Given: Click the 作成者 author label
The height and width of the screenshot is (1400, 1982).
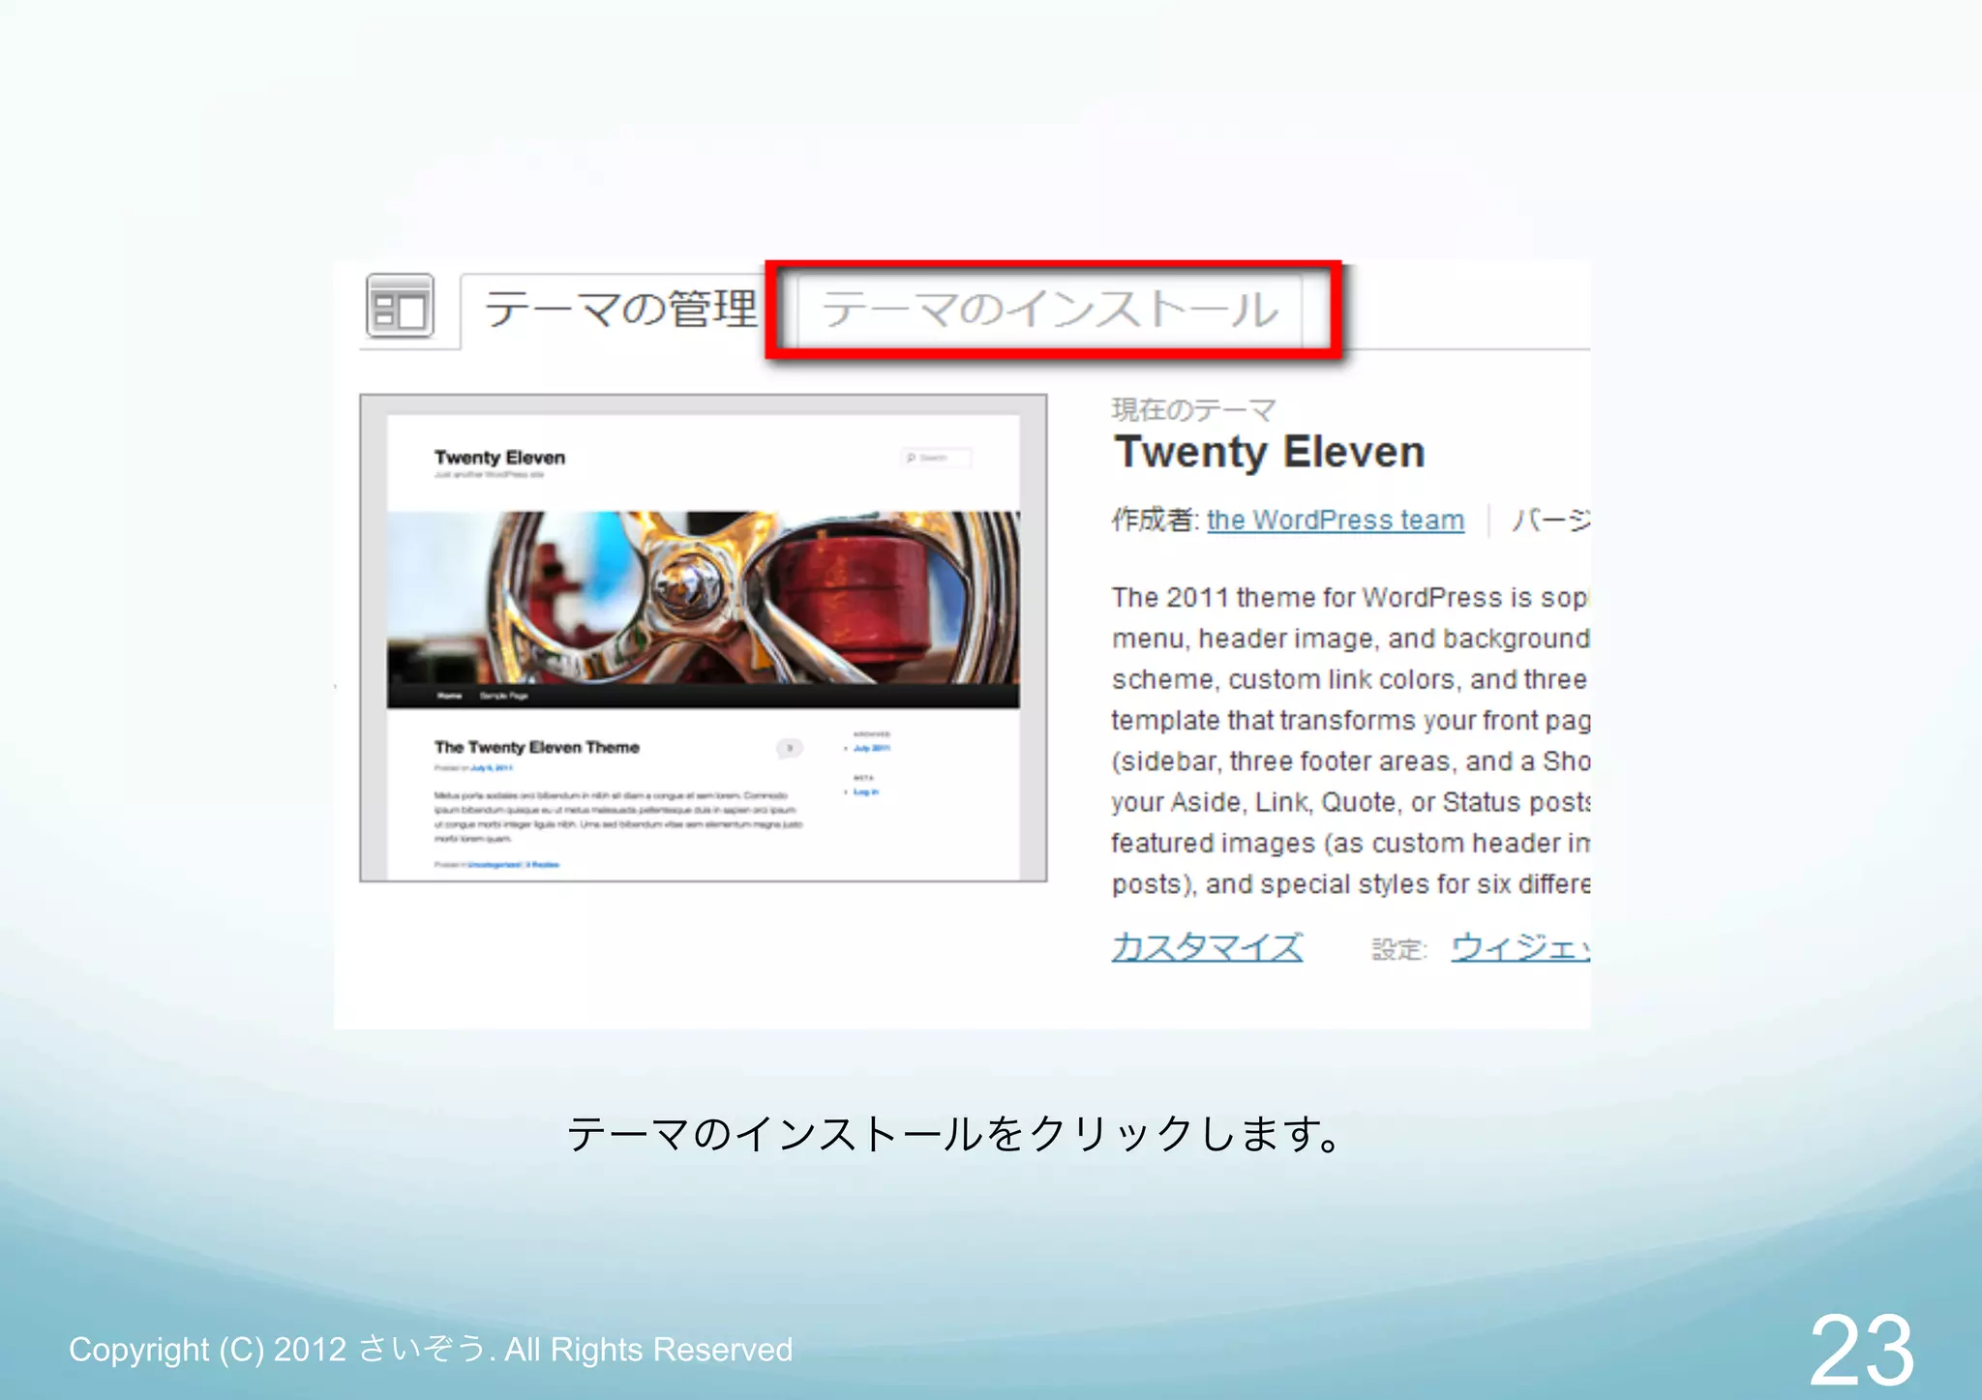Looking at the screenshot, I should pyautogui.click(x=1156, y=520).
